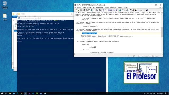Open the Papelera de reciclaje desktop icon

click(5, 5)
